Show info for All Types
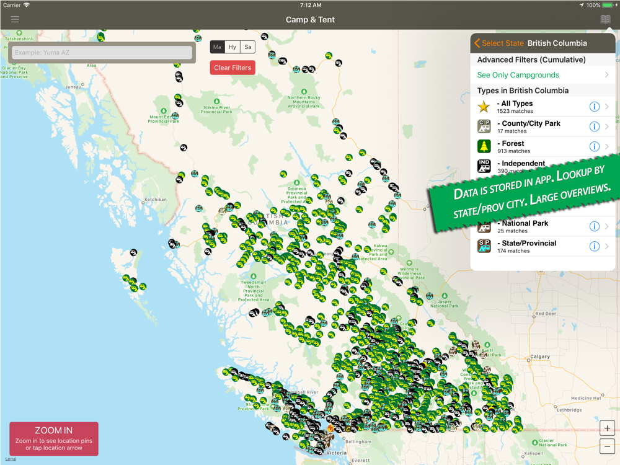620x465 pixels. 595,107
